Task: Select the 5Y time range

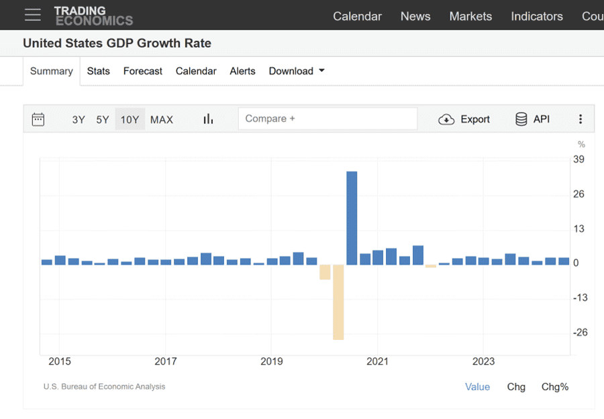Action: 102,119
